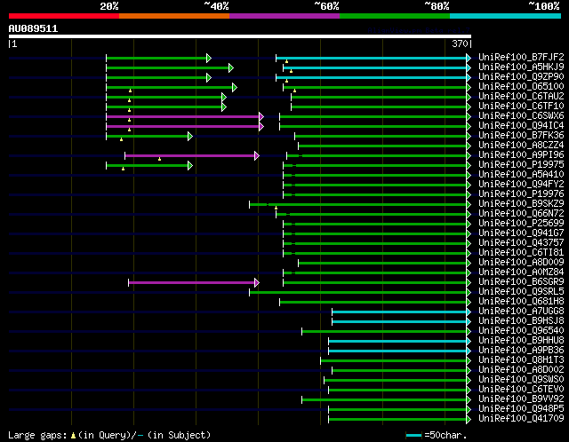Click the UniRef100_C6TEV0 text
Viewport: 569px width, 442px height.
coord(521,390)
